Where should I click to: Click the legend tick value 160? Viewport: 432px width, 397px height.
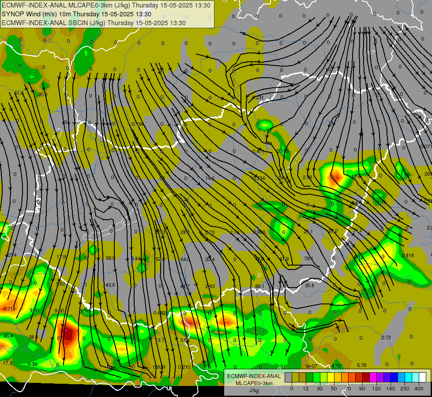pos(391,389)
